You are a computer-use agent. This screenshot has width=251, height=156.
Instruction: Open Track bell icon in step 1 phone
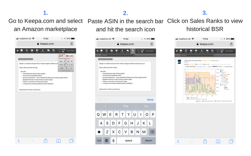pos(27,51)
